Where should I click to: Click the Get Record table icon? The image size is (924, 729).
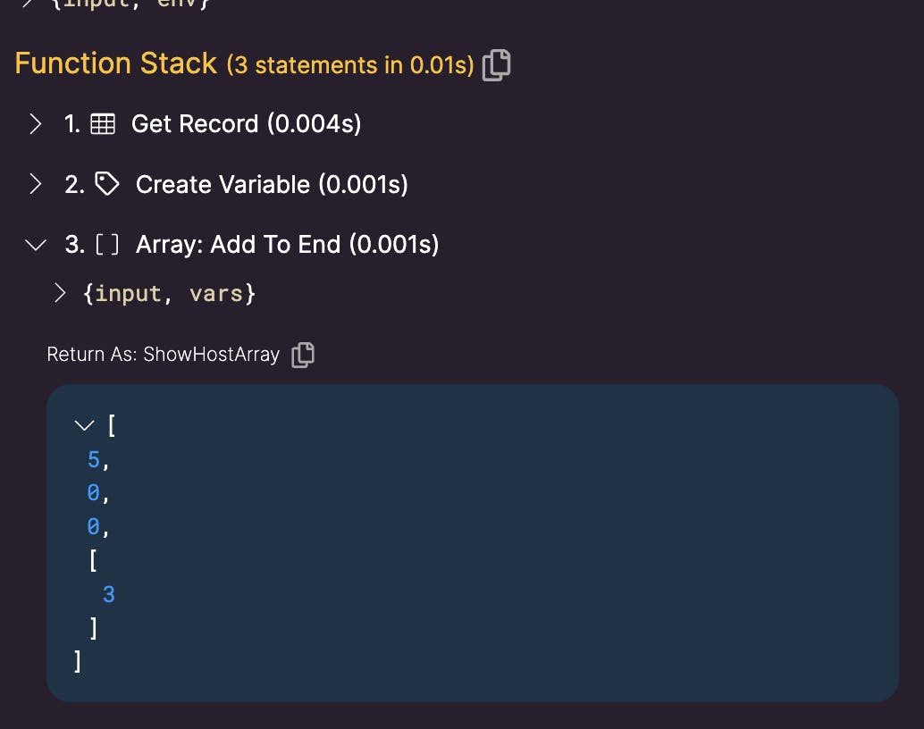103,124
